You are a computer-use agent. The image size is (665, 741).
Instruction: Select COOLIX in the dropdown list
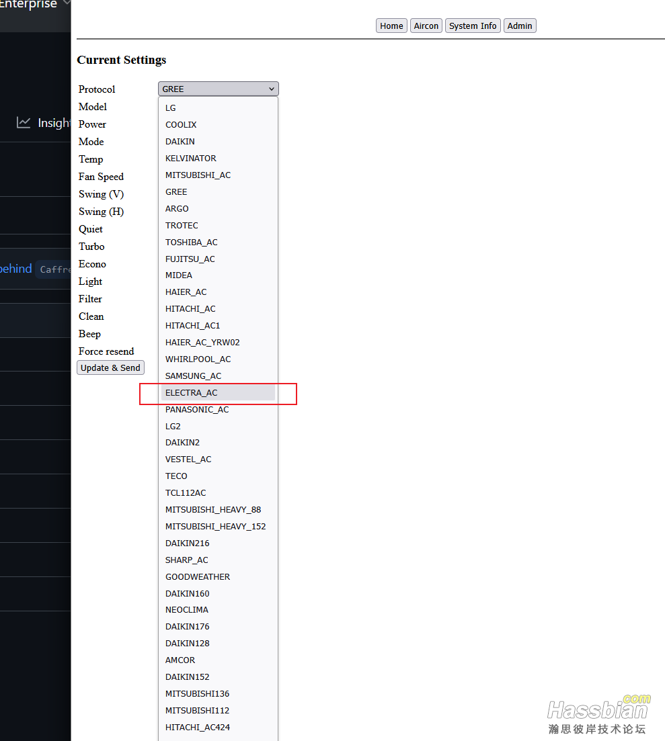point(181,125)
